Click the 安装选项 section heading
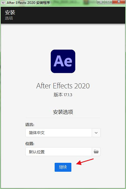The height and width of the screenshot is (189, 126). [x=63, y=112]
